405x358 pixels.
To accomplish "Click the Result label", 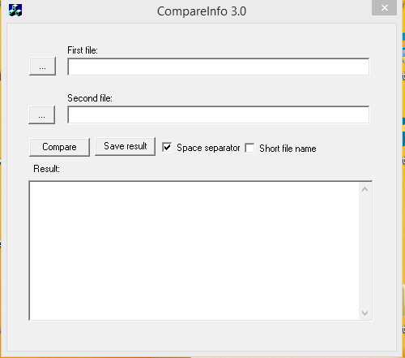I will 46,169.
